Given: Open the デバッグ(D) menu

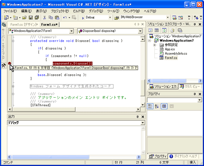Looking at the screenshot, I should click(x=96, y=11).
